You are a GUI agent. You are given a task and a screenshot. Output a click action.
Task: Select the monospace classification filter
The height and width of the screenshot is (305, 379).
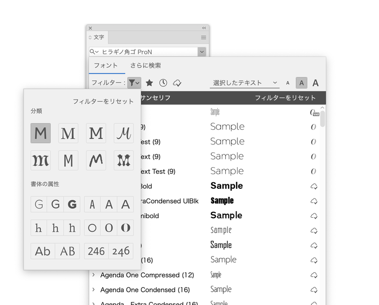pyautogui.click(x=68, y=161)
